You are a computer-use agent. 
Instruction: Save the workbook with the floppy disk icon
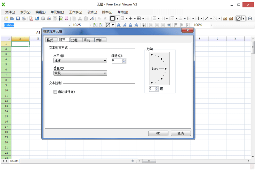point(18,19)
